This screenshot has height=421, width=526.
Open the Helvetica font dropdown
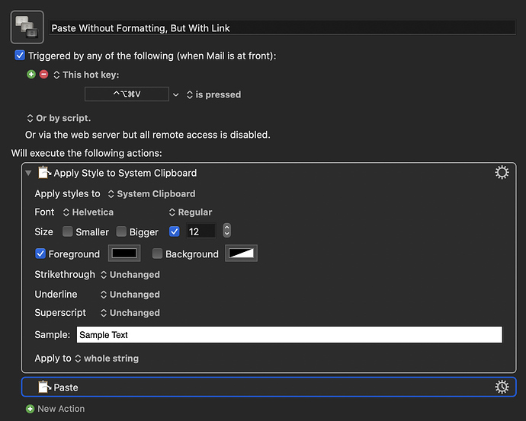pos(88,212)
